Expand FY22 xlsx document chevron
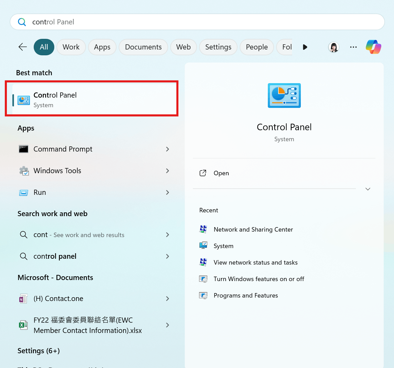 coord(167,325)
